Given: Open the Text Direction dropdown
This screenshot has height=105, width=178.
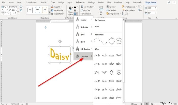Looking at the screenshot, I should coord(87,7).
